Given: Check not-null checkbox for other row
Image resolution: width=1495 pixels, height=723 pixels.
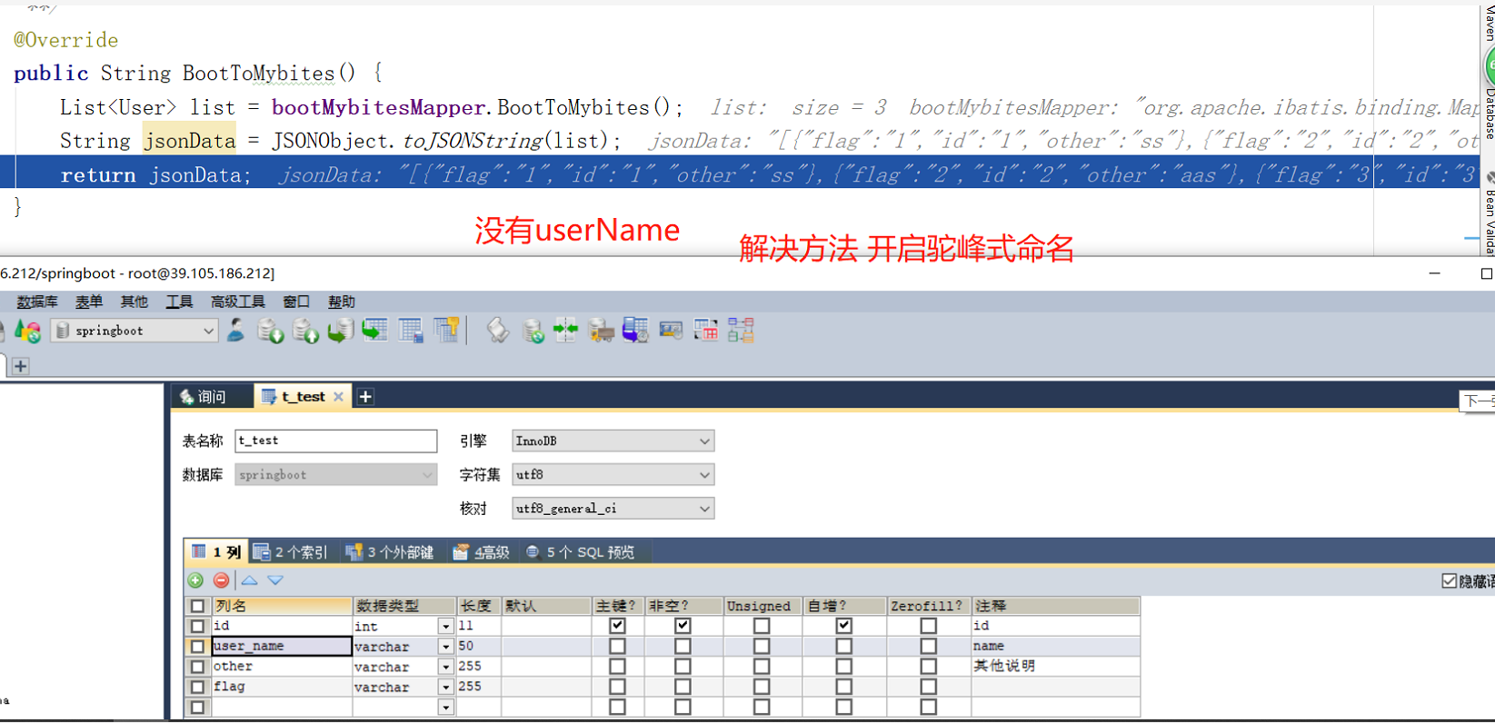Looking at the screenshot, I should [x=683, y=667].
